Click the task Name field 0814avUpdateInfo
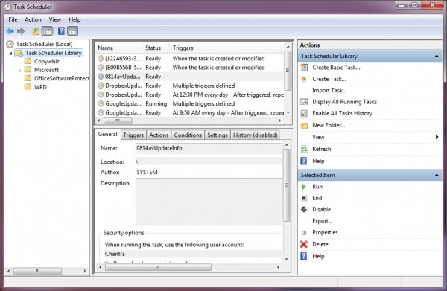 point(209,148)
